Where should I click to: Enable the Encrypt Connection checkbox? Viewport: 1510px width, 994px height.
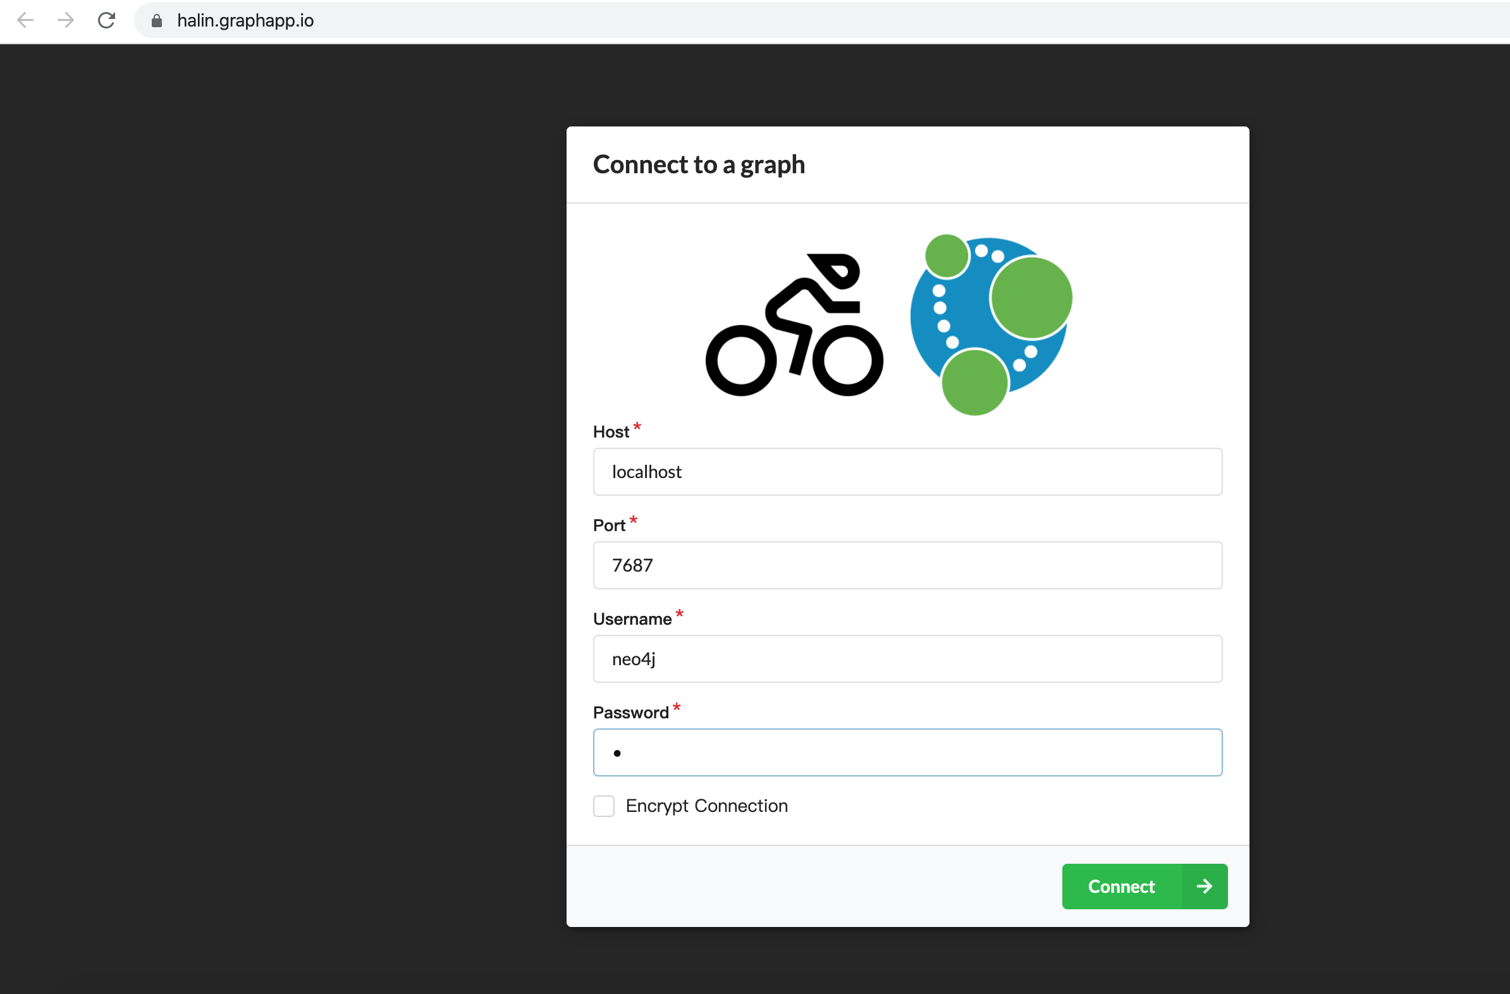(x=604, y=806)
